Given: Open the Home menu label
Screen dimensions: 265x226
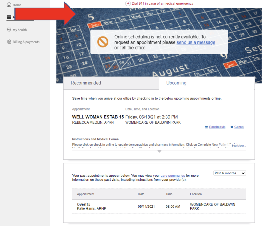Looking at the screenshot, I should click(17, 5).
